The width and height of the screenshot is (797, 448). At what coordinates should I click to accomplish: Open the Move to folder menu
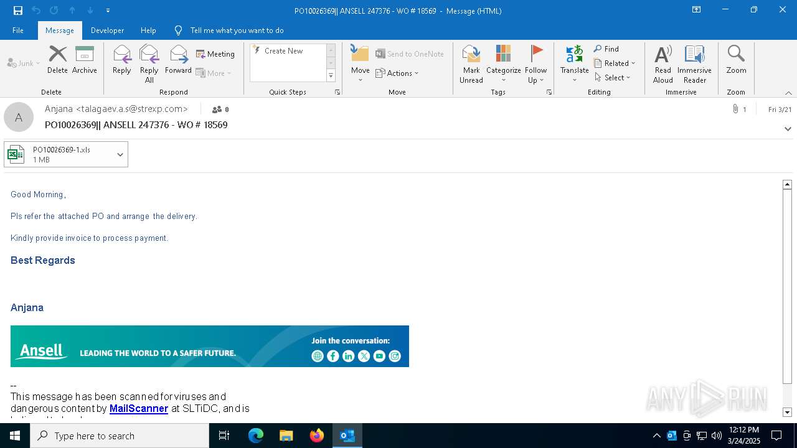coord(360,64)
